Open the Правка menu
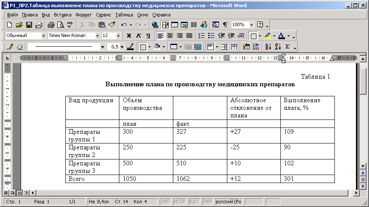The width and height of the screenshot is (369, 207). coord(30,15)
